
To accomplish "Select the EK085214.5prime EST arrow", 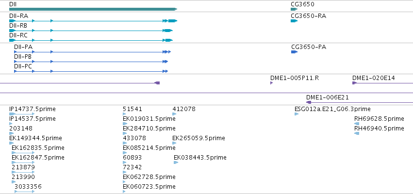I will point(124,153).
